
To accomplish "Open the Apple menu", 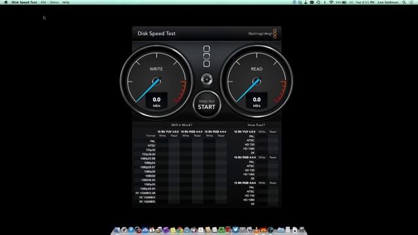I will [x=6, y=2].
